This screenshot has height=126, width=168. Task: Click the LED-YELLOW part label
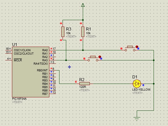coord(141,90)
